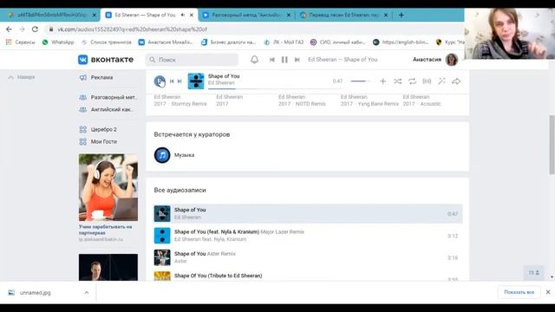Open the Анастасия profile menu
Image resolution: width=555 pixels, height=312 pixels.
(435, 60)
